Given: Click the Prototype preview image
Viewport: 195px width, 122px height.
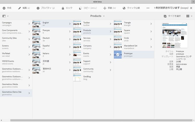Looking at the screenshot, I should 175,35.
